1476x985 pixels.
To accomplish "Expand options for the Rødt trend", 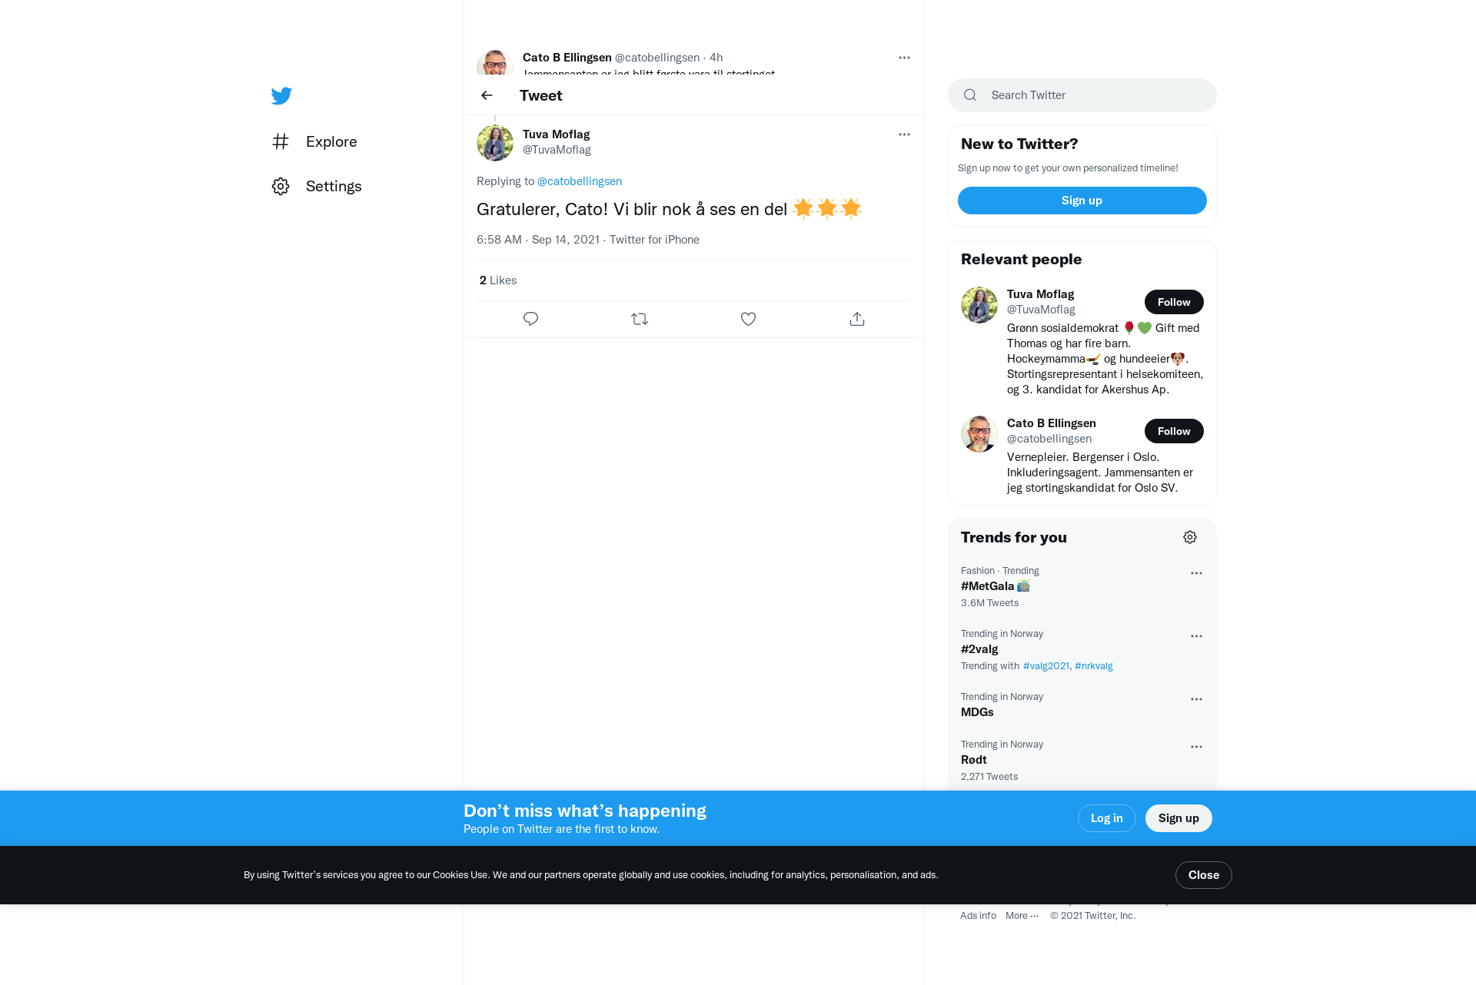I will [1196, 747].
